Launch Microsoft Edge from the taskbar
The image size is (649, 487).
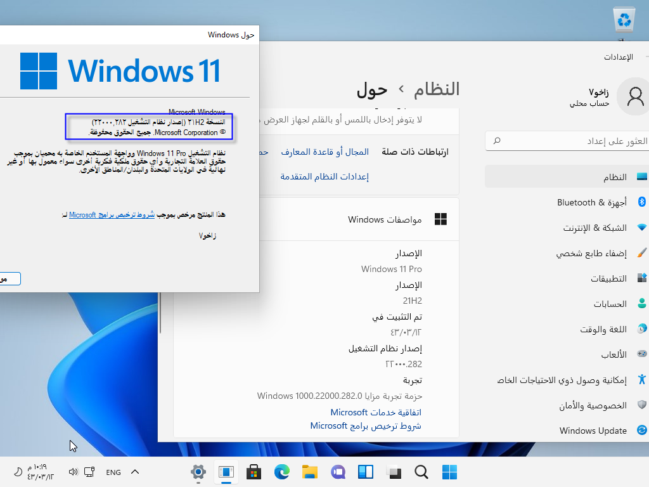282,472
